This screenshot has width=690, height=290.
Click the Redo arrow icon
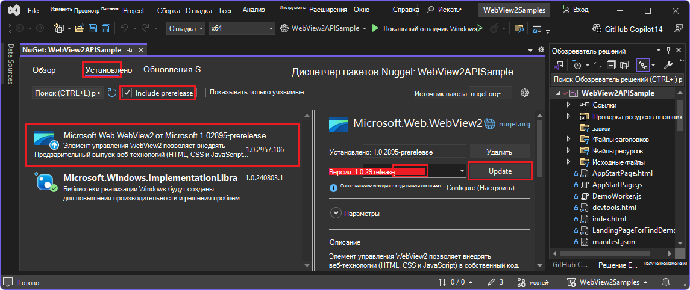click(x=146, y=29)
